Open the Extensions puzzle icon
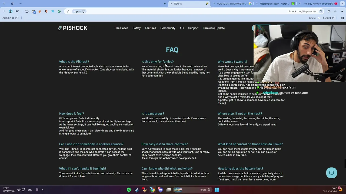This screenshot has width=346, height=194. (x=27, y=11)
